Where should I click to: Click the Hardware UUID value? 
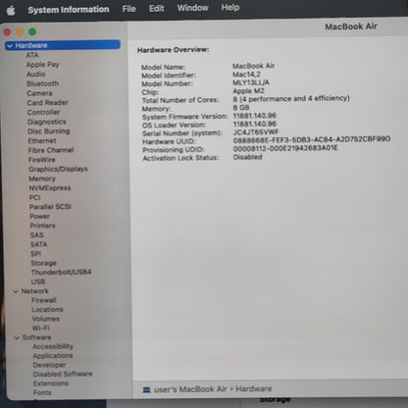pyautogui.click(x=312, y=139)
